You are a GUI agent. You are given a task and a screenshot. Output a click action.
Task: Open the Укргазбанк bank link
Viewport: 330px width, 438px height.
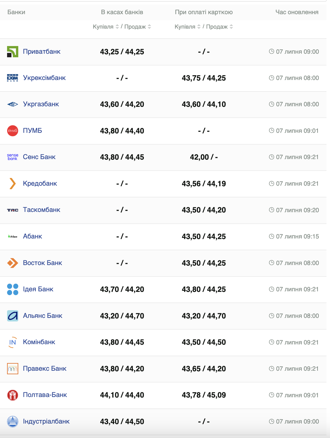pos(41,104)
